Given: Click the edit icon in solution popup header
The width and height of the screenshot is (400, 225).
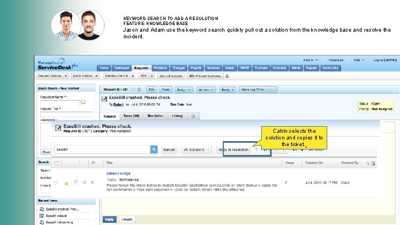Looking at the screenshot, I should (x=58, y=128).
